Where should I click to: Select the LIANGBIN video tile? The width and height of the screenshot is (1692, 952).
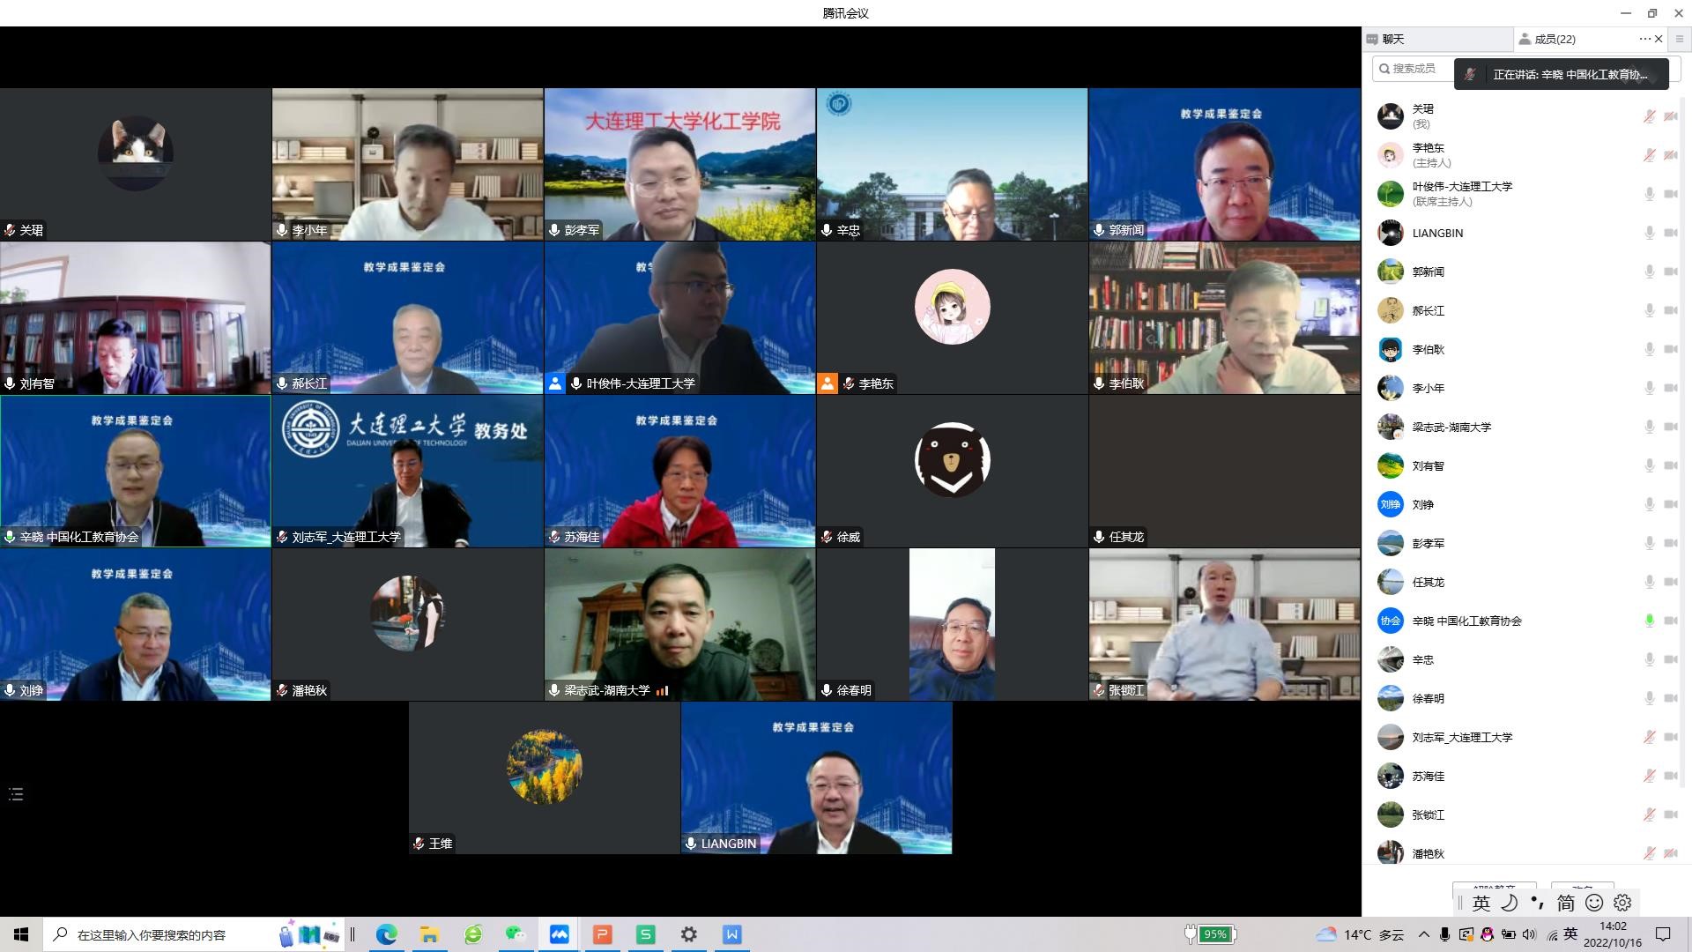click(816, 778)
